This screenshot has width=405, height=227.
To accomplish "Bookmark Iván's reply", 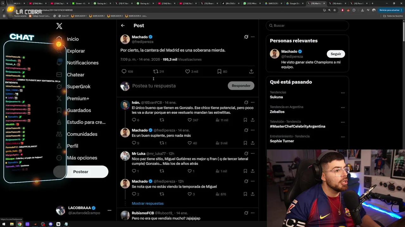I will (x=245, y=120).
